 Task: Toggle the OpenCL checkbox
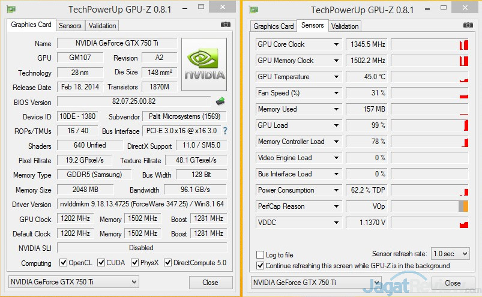[x=64, y=263]
